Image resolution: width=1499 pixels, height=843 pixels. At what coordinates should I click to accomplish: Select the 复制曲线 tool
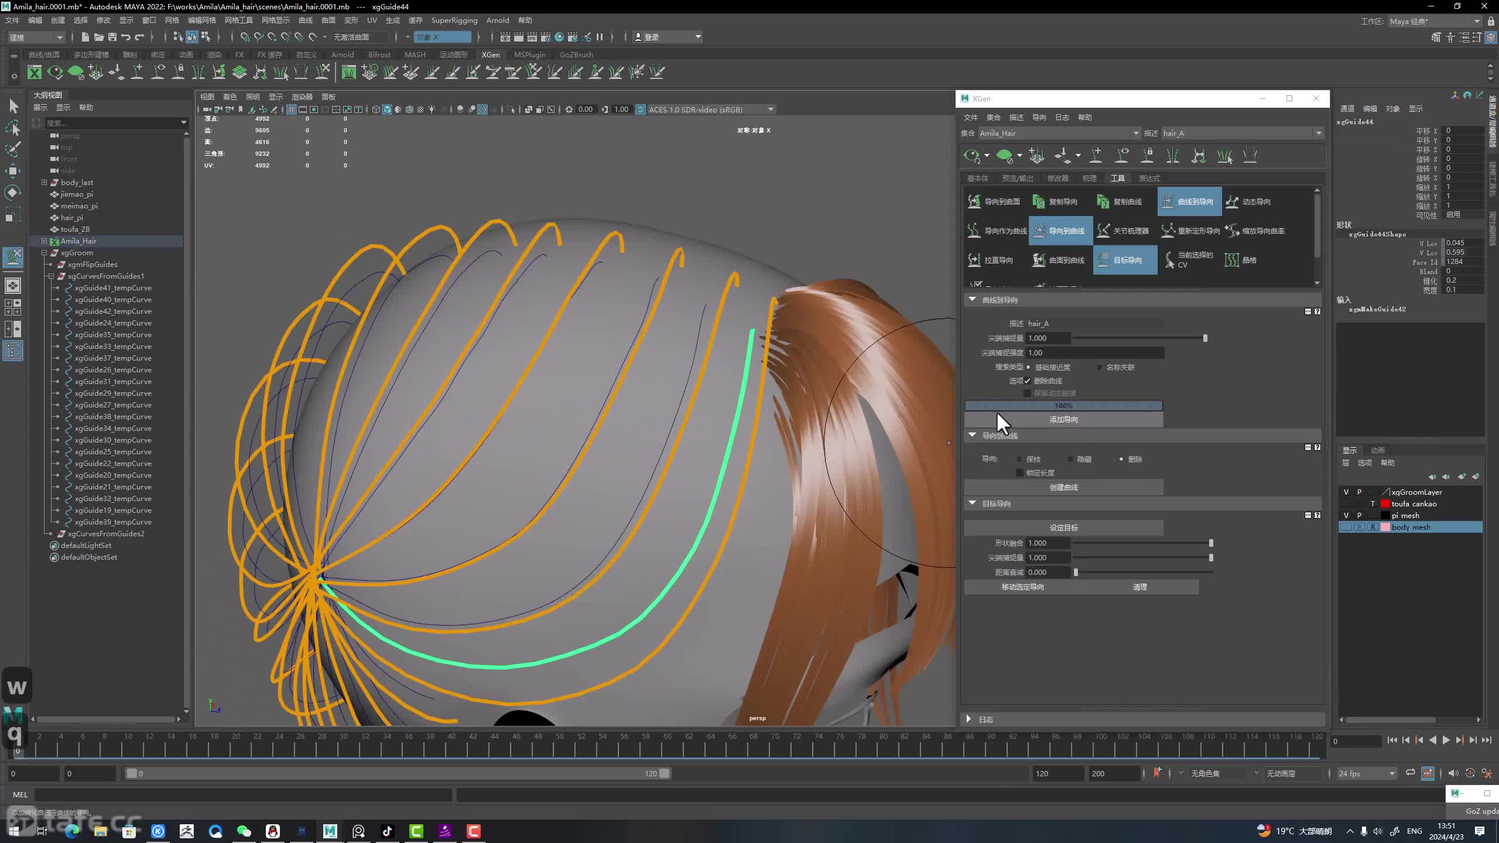click(x=1120, y=201)
